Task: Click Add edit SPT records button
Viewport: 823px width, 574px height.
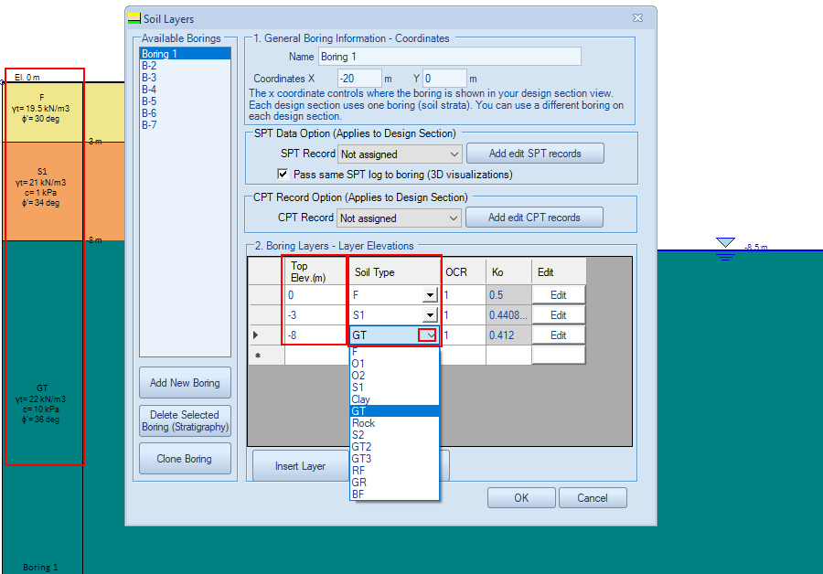Action: [535, 154]
